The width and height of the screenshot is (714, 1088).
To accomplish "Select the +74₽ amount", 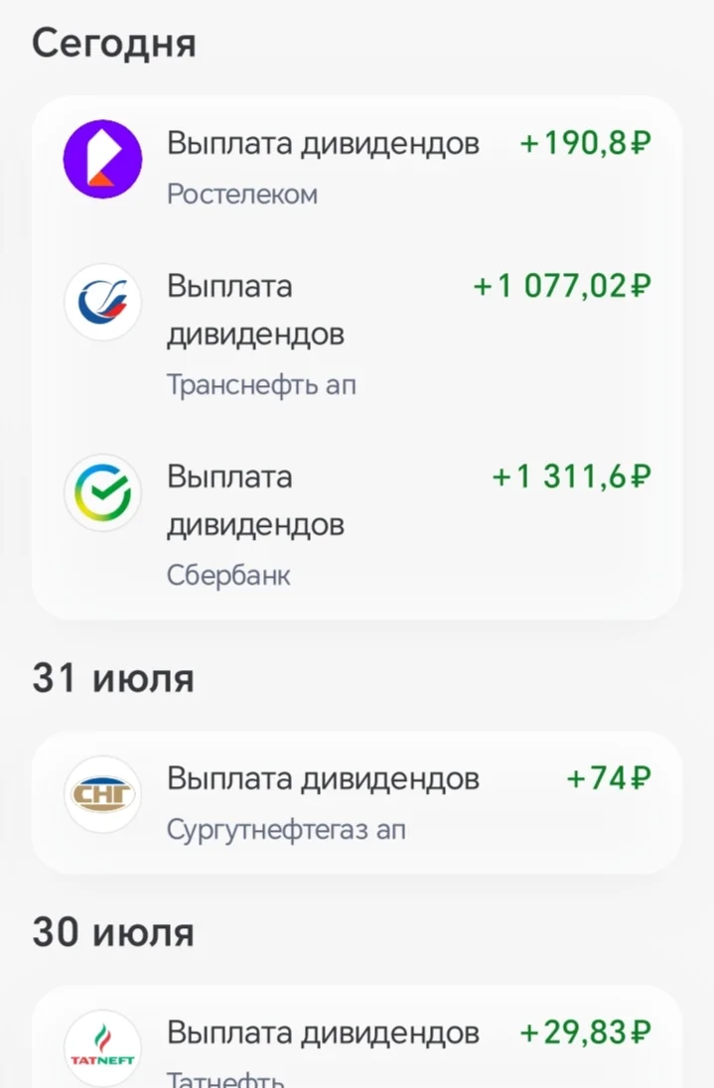I will [x=609, y=778].
